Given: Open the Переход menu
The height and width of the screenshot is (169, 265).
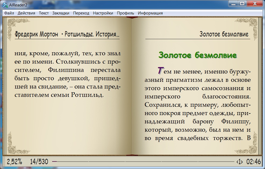Looking at the screenshot, I should click(x=81, y=13).
